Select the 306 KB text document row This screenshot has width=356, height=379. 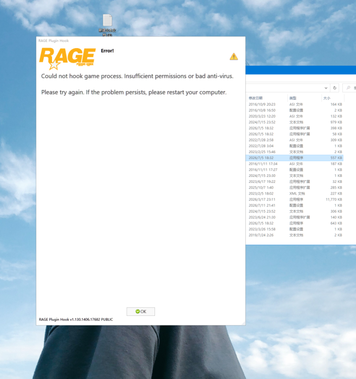[294, 211]
